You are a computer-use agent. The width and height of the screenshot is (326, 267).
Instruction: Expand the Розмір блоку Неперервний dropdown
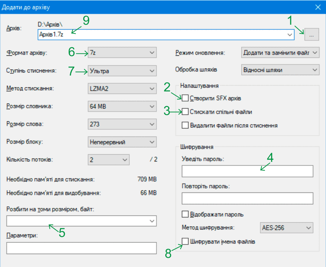pos(122,142)
